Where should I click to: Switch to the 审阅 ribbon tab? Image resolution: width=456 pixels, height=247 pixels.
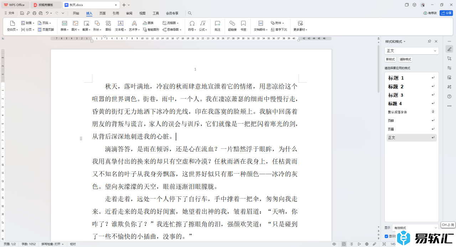click(129, 13)
